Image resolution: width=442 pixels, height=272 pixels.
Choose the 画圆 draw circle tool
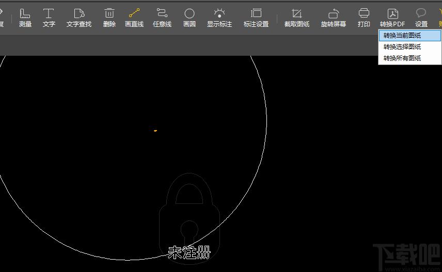pos(190,18)
